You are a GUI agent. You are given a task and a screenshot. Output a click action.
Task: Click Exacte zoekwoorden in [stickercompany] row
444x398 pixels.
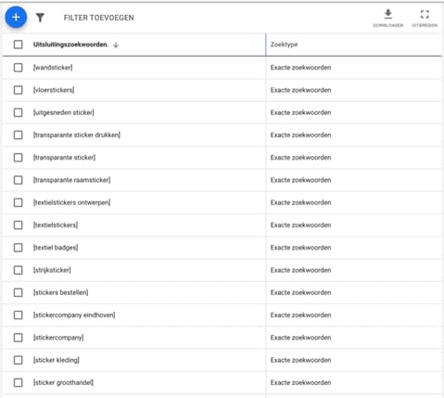coord(300,338)
